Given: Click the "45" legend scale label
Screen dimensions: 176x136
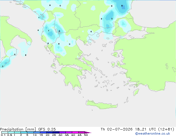Looking at the screenshot, I should pos(79,135).
